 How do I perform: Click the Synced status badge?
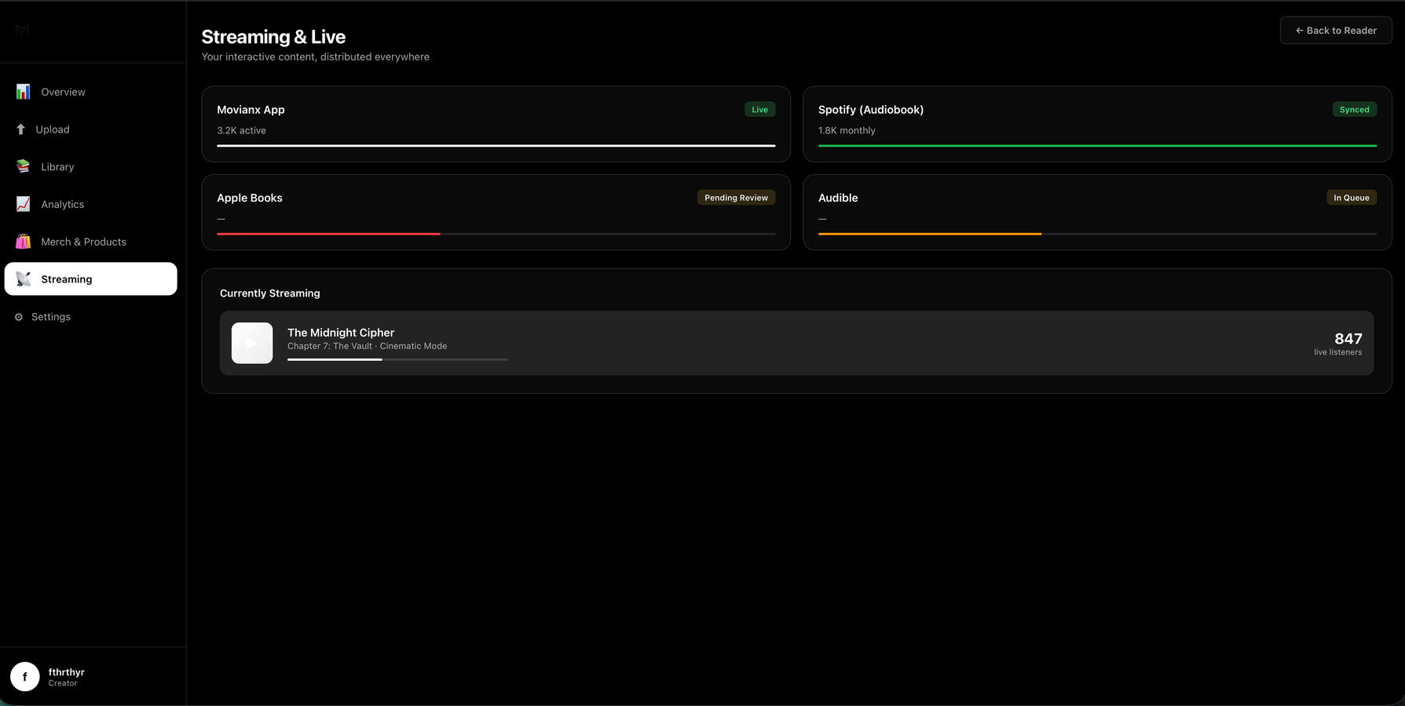click(x=1354, y=110)
